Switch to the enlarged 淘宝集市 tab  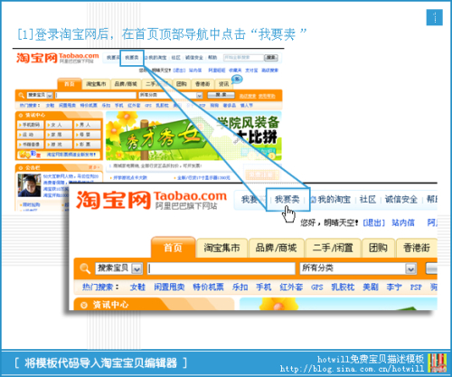point(221,248)
